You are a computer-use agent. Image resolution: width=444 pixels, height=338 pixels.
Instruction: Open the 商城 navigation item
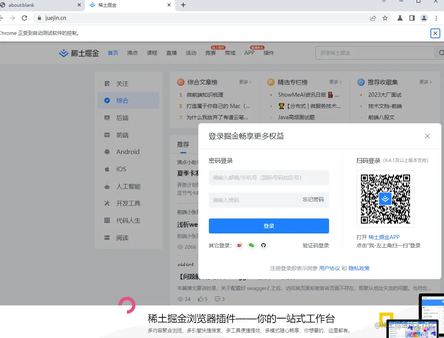pos(230,53)
